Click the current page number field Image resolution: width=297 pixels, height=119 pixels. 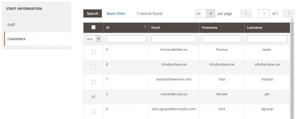pos(264,14)
